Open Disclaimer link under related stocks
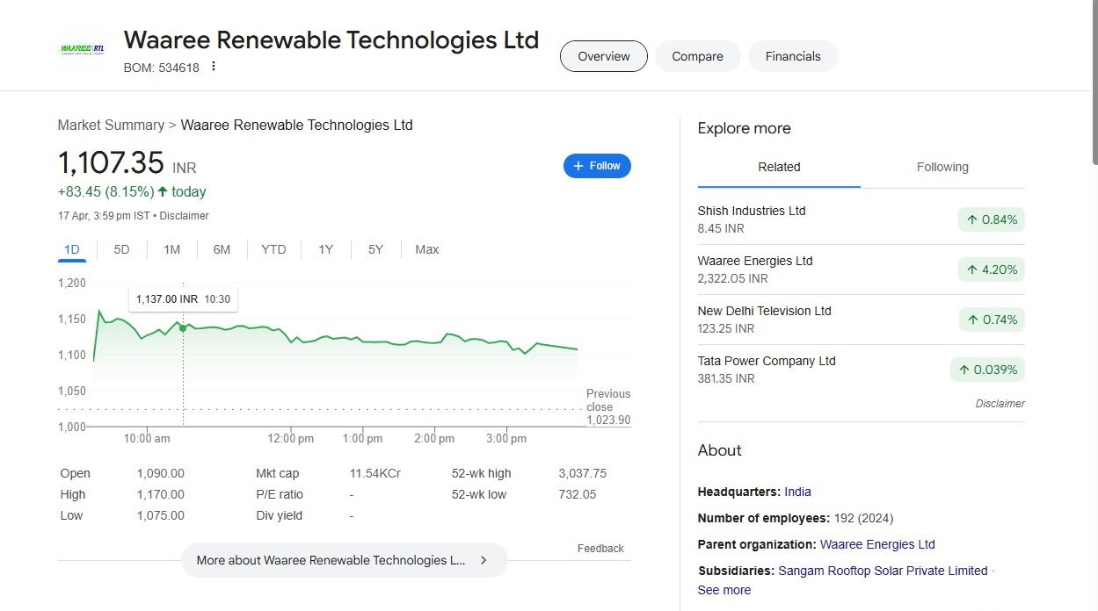 pyautogui.click(x=1000, y=404)
